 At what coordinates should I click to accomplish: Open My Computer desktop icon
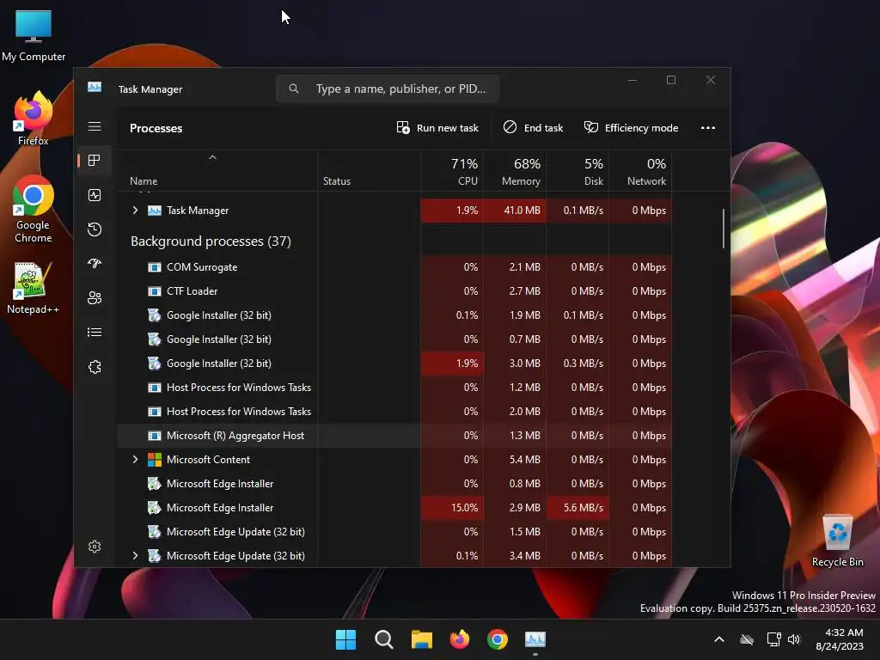point(34,35)
